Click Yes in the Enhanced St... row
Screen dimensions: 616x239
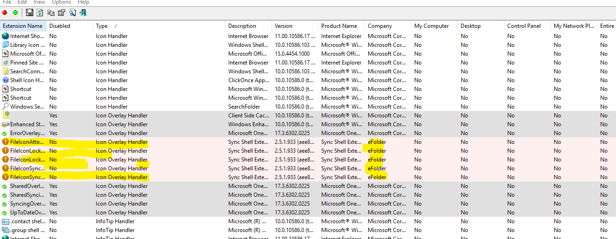point(53,124)
